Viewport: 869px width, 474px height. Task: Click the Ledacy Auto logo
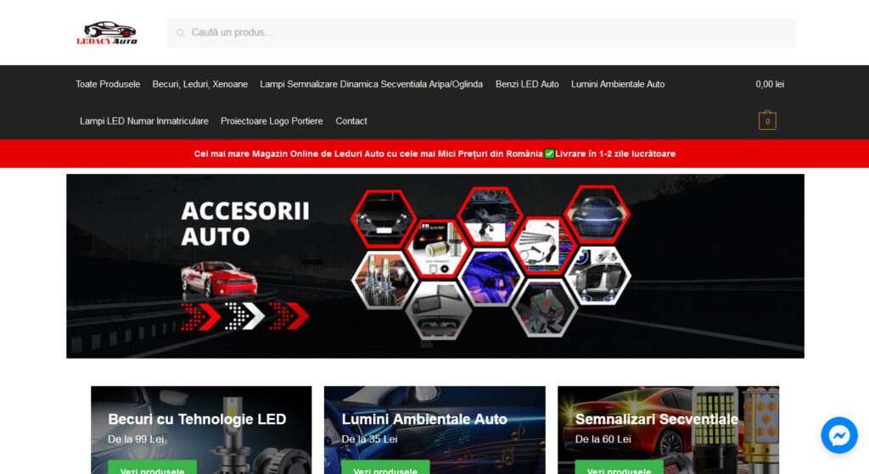pyautogui.click(x=106, y=33)
